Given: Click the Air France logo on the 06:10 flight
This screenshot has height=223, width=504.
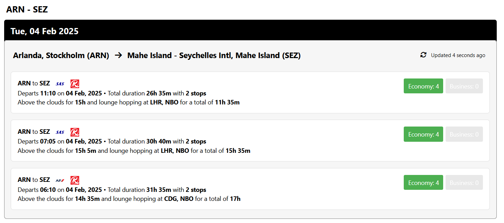Looking at the screenshot, I should tap(60, 180).
